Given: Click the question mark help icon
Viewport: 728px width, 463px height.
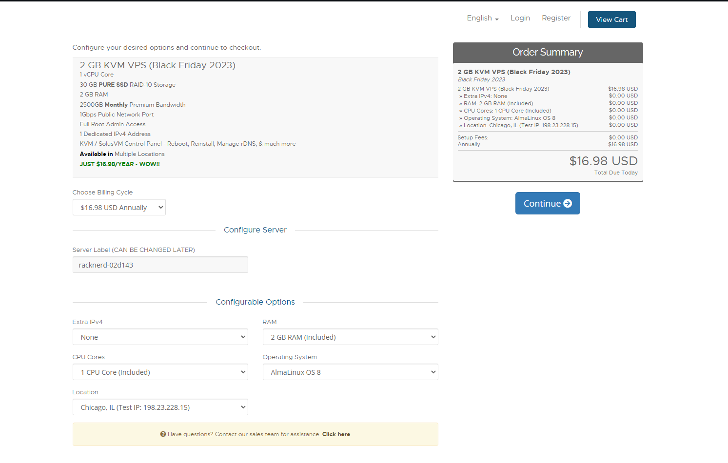Looking at the screenshot, I should 163,434.
